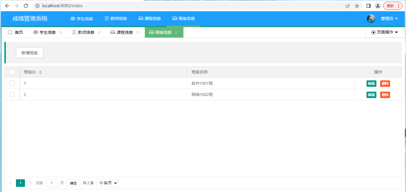The image size is (406, 192).
Task: Tick the checkbox for class row 1
Action: (12, 83)
